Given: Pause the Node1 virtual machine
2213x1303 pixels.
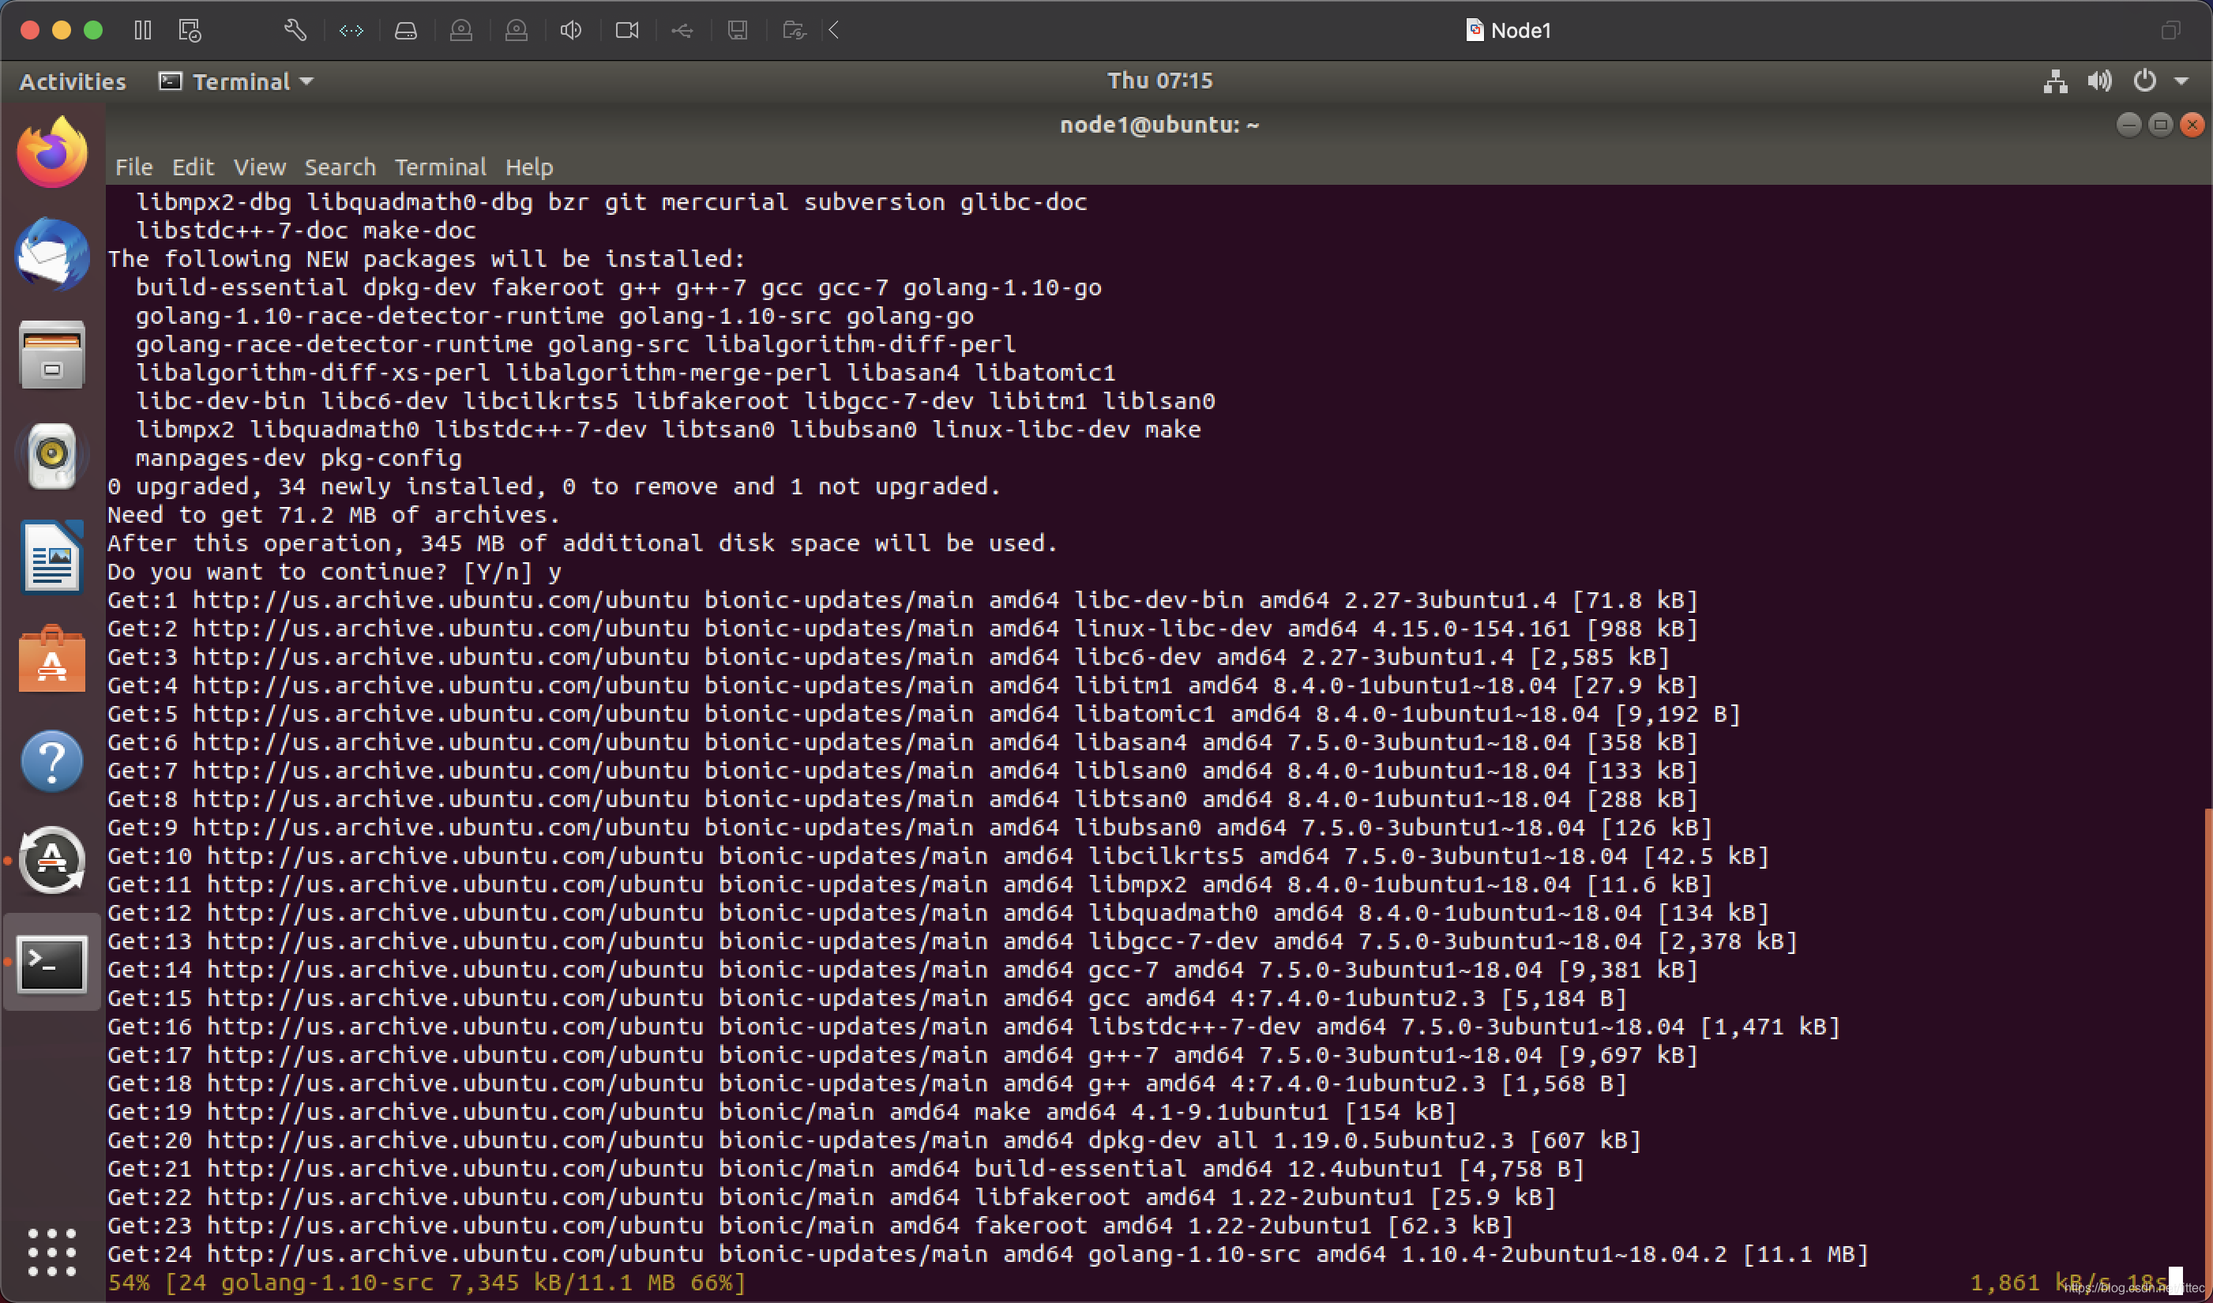Looking at the screenshot, I should 143,31.
